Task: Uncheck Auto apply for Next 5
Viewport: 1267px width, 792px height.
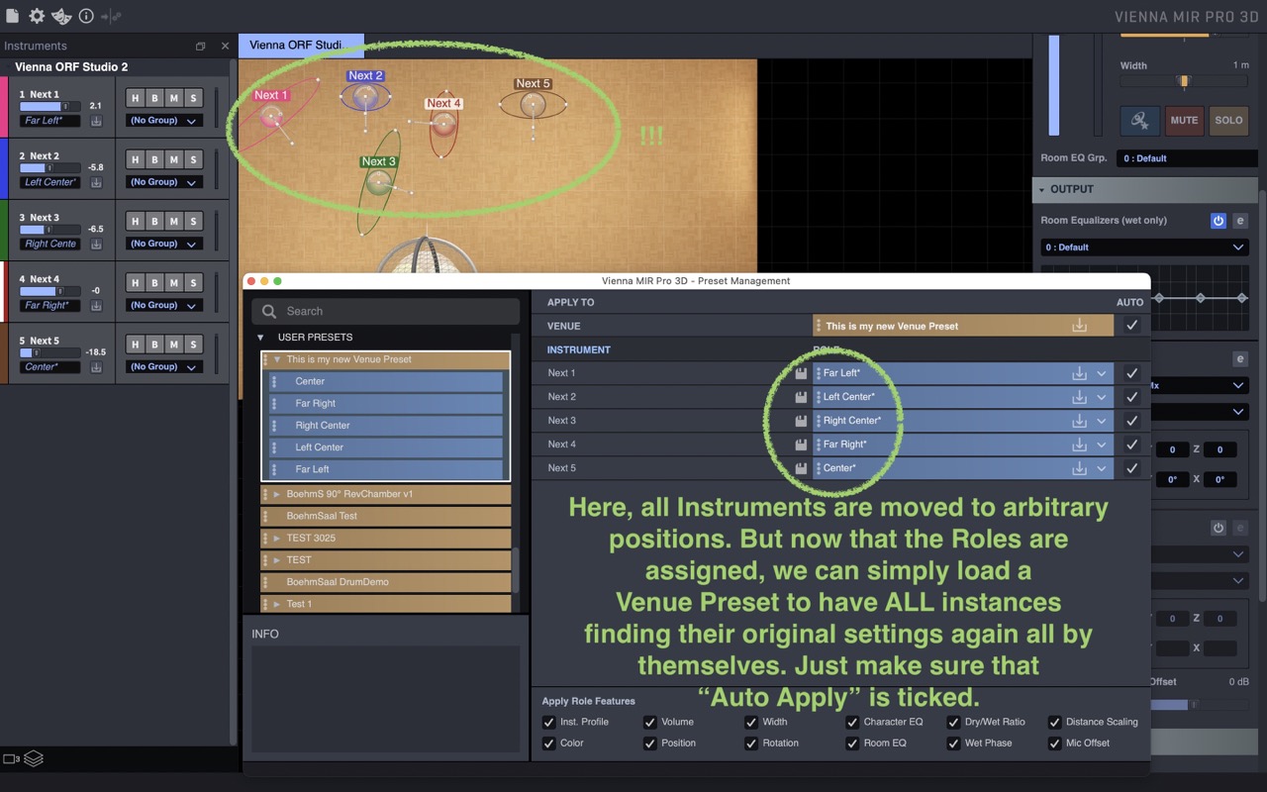Action: pos(1131,468)
